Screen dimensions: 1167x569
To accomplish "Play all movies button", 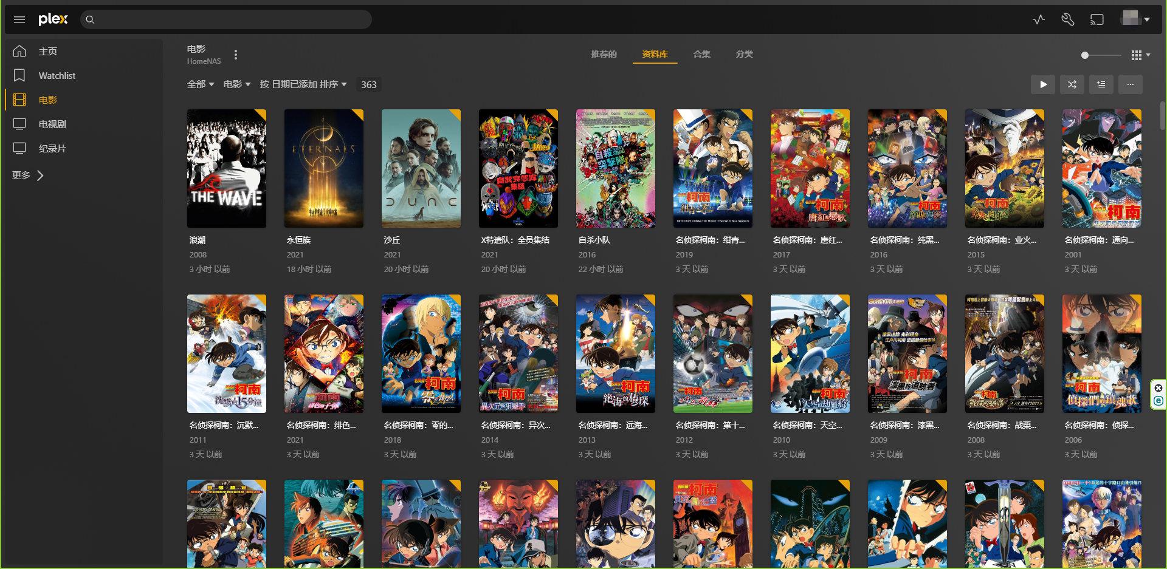I will point(1043,84).
